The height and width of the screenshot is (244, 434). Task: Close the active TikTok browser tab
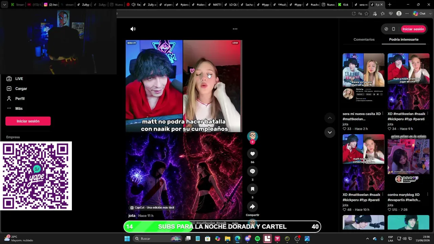coord(381,5)
